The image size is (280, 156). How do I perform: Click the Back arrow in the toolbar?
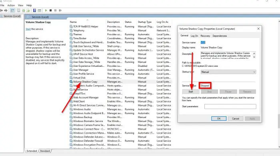coord(2,10)
